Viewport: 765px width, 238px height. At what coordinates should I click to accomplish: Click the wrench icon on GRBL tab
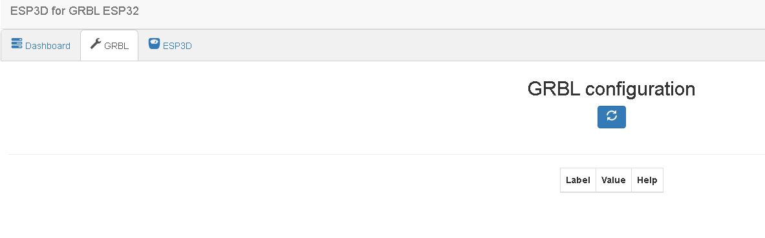[x=96, y=44]
